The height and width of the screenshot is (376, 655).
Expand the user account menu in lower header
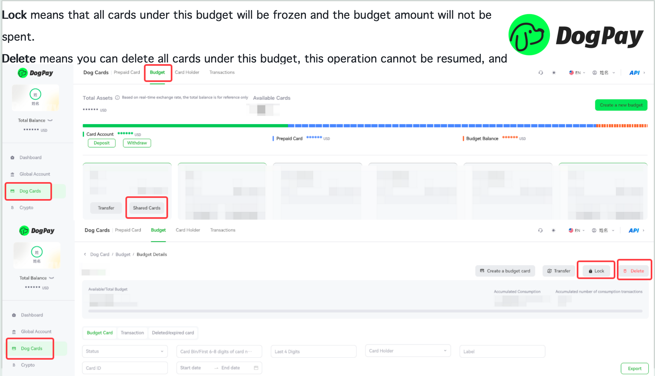603,230
